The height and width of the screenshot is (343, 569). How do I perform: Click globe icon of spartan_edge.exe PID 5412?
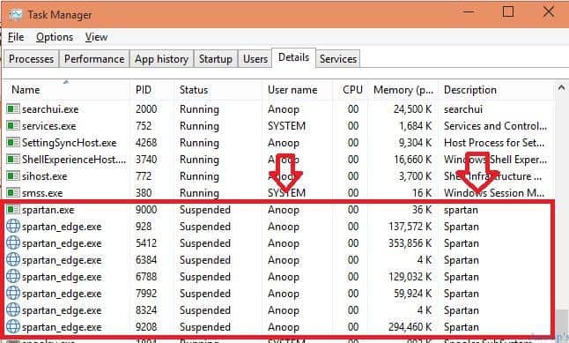click(x=13, y=242)
